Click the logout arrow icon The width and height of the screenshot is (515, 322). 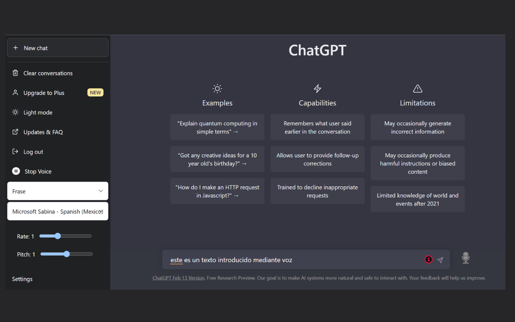15,152
